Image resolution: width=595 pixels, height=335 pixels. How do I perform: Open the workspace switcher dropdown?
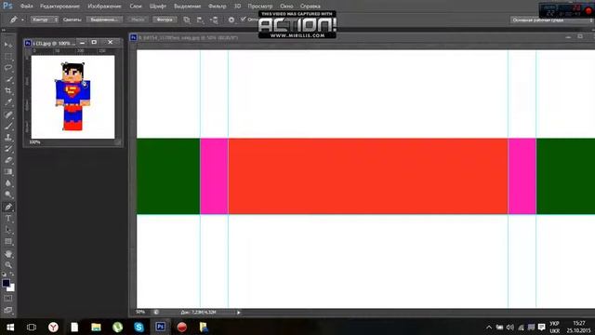(x=551, y=20)
